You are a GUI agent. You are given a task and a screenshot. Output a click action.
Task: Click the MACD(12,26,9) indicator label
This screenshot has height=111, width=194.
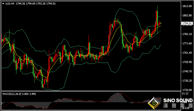[12, 94]
